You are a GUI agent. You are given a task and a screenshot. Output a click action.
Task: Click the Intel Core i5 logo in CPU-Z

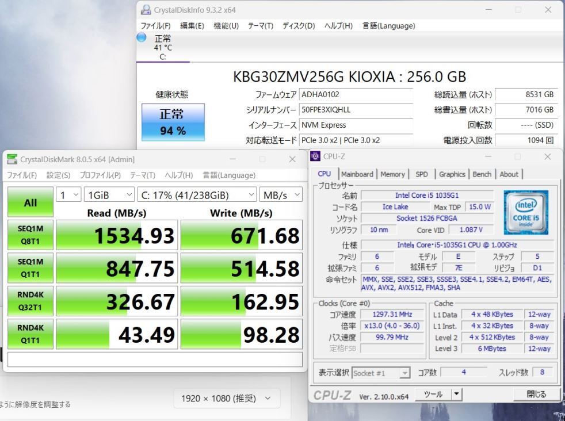pyautogui.click(x=526, y=212)
